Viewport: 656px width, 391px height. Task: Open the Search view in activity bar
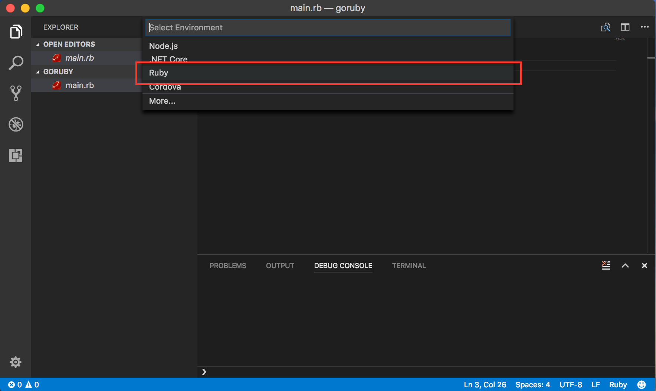(x=16, y=63)
